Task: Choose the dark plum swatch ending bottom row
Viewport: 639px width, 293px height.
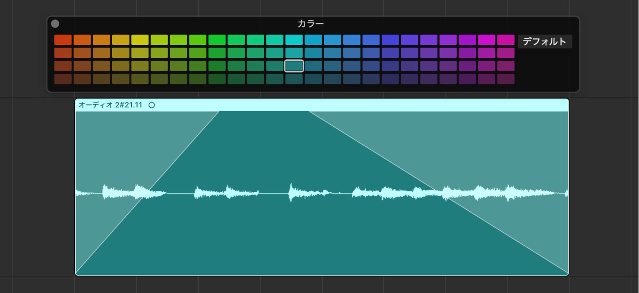Action: pyautogui.click(x=506, y=79)
